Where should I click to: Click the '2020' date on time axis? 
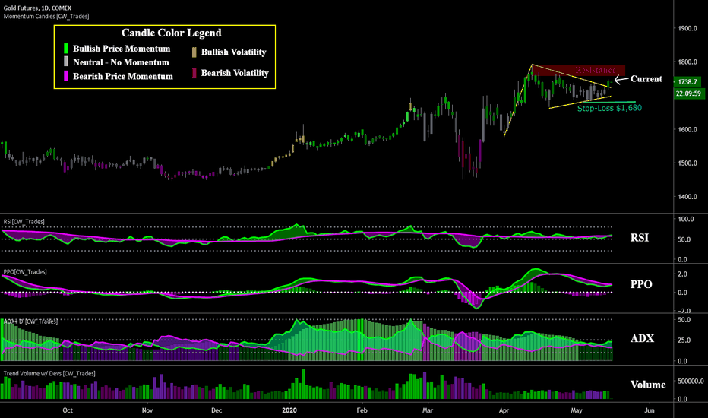coord(289,410)
